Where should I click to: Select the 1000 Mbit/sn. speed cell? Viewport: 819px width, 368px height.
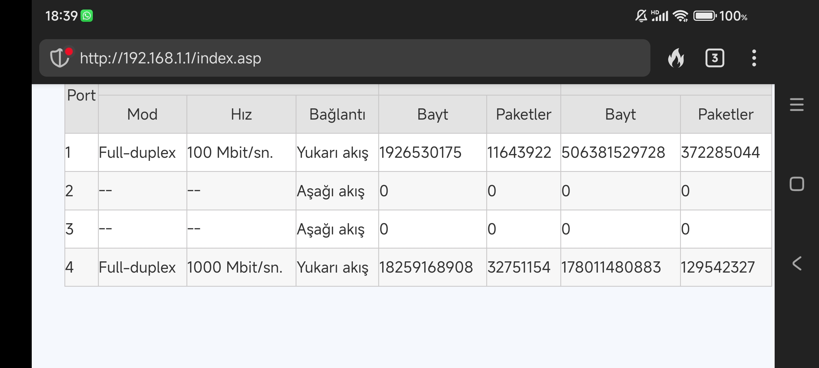235,267
